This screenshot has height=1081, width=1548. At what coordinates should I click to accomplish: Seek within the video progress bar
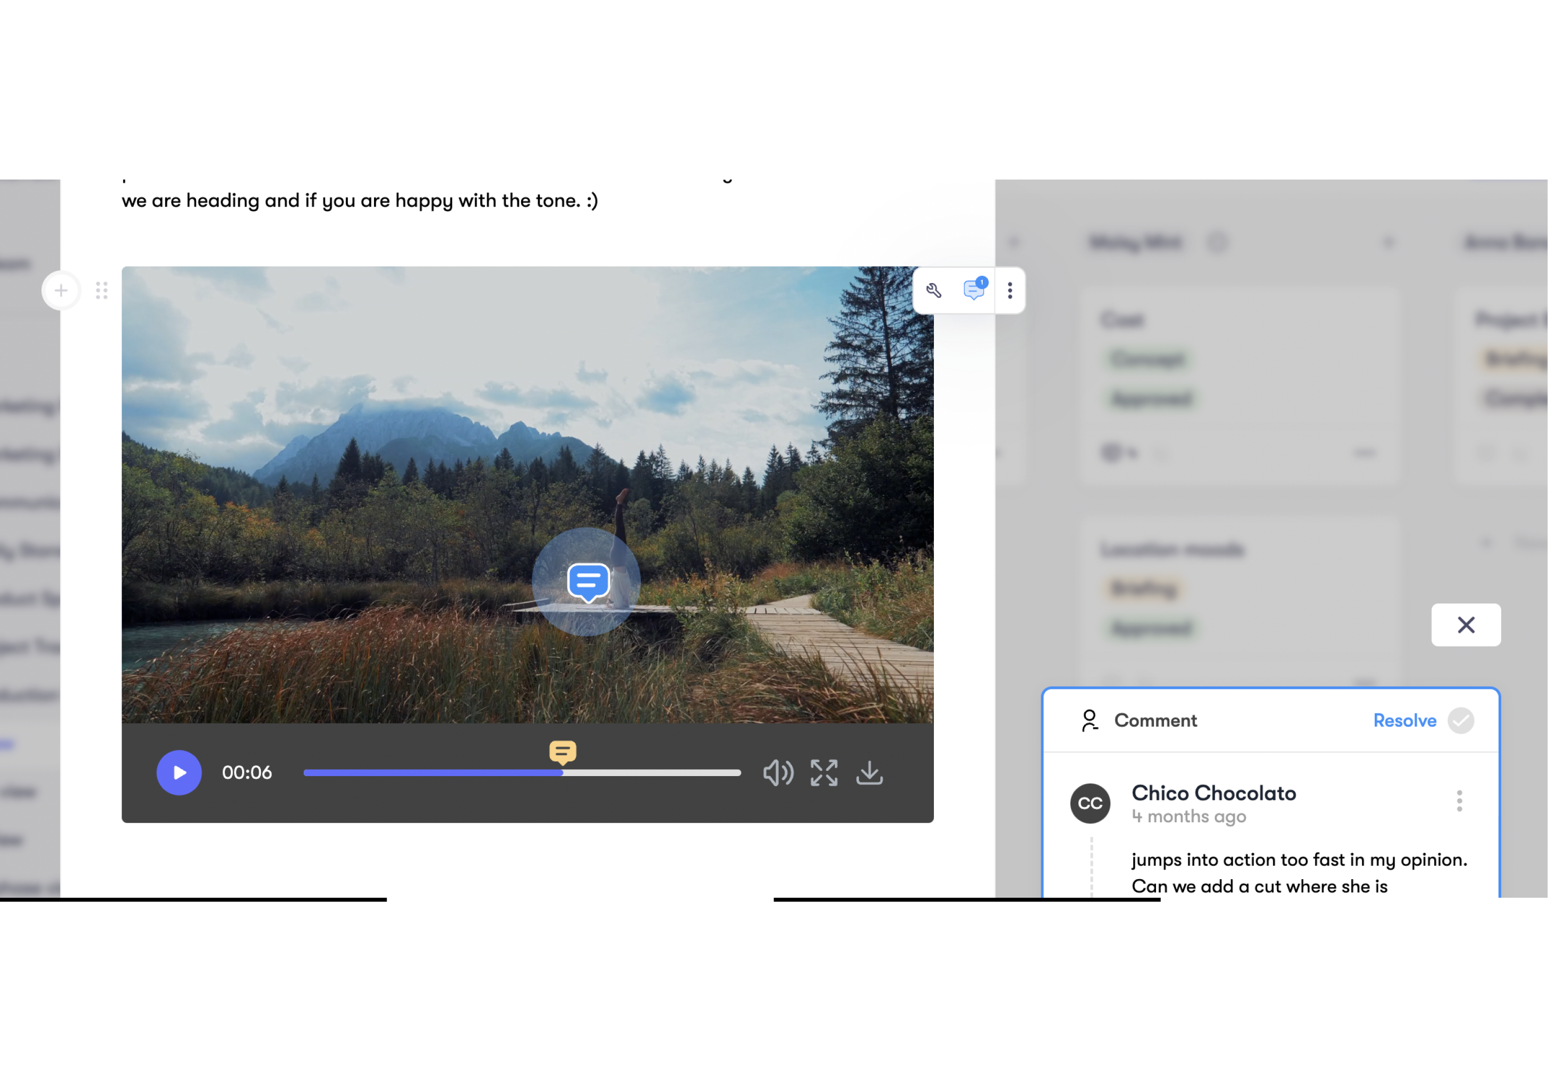click(x=647, y=773)
